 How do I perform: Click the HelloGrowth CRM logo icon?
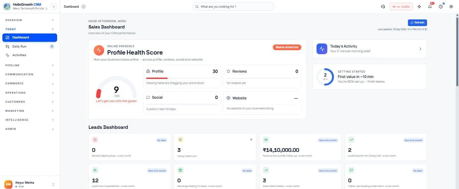7,6
